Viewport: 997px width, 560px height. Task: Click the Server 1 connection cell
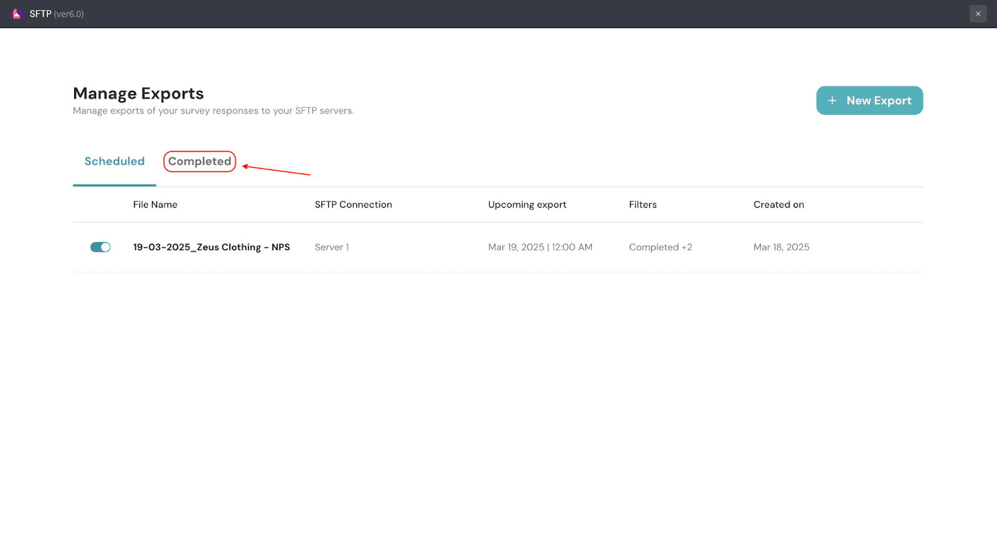click(x=332, y=247)
